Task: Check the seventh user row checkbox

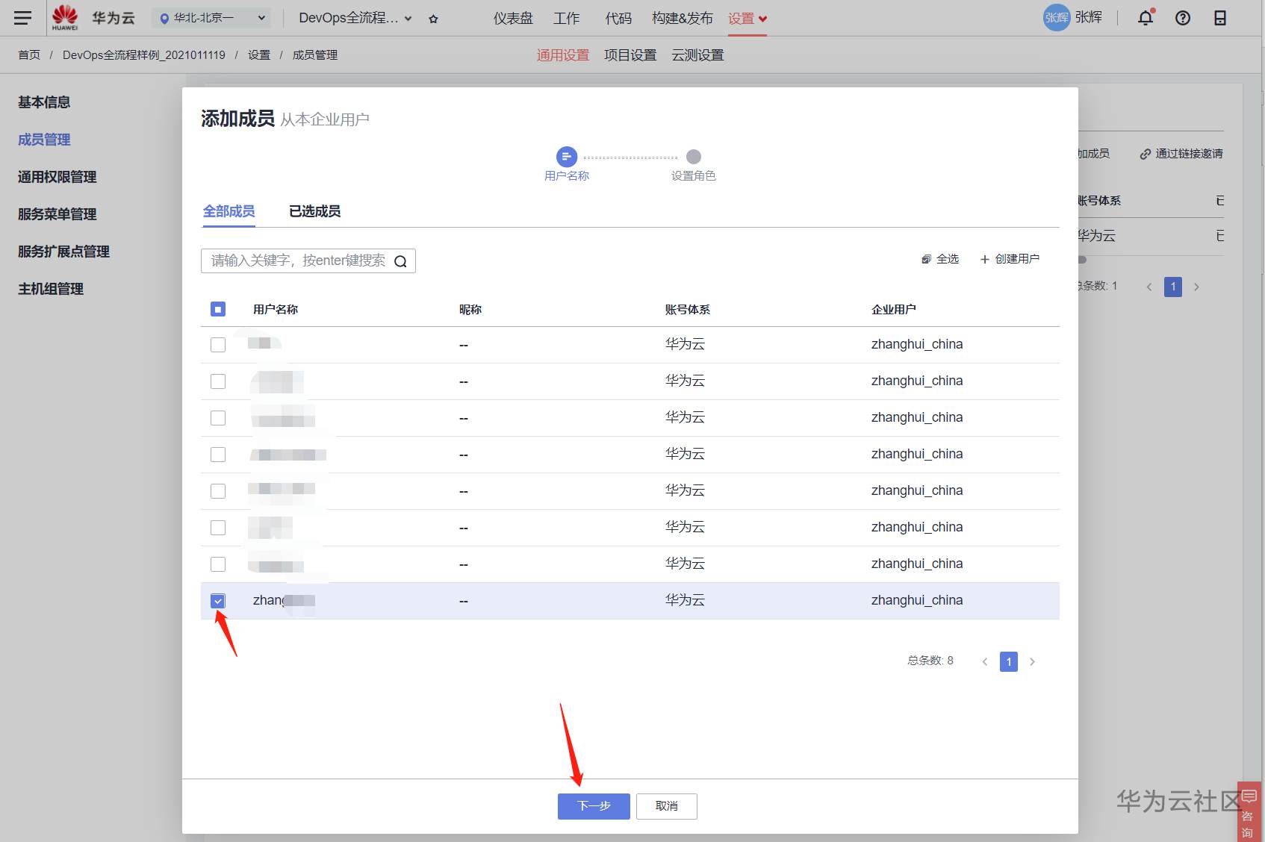Action: 218,564
